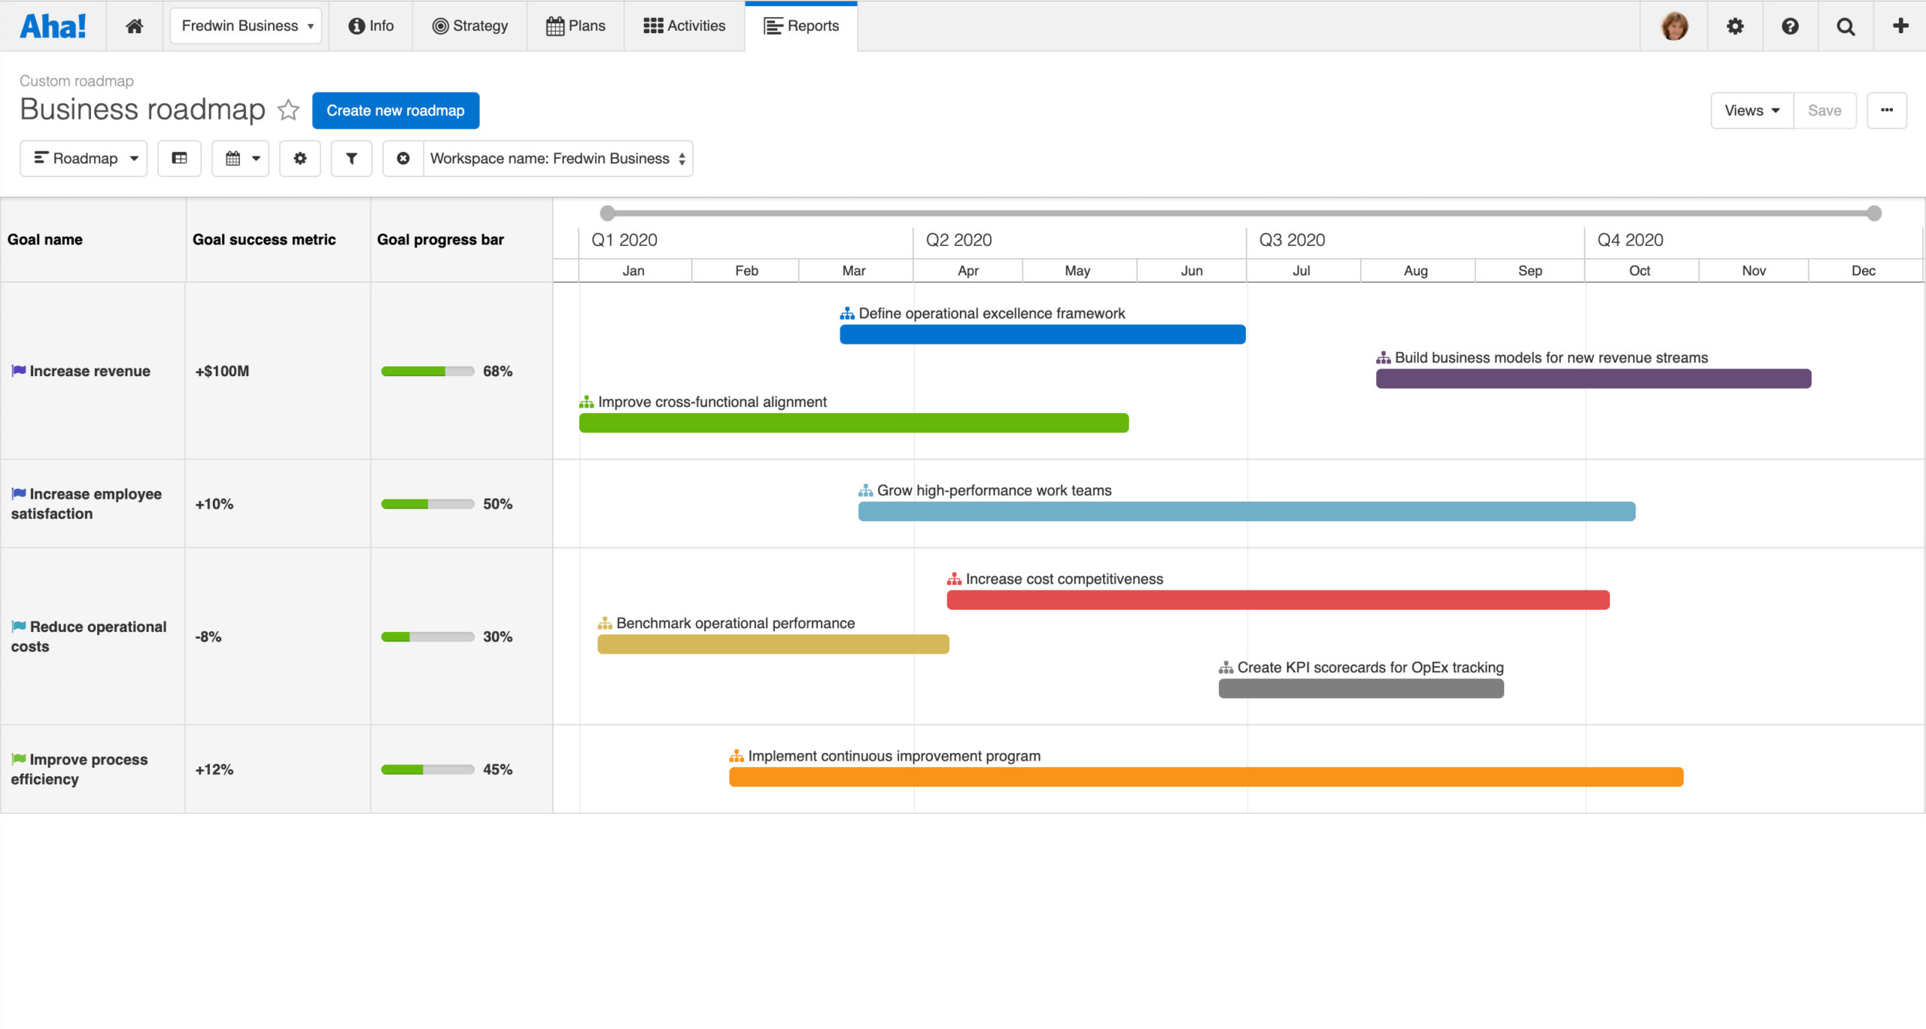Open the Fredwin Business workspace selector
The height and width of the screenshot is (1029, 1926).
click(245, 25)
